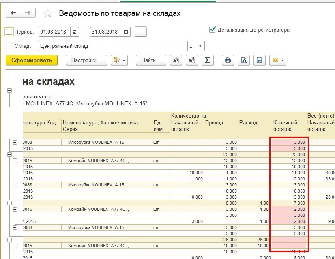The height and width of the screenshot is (259, 335).
Task: Uncheck Детализация до регистратора
Action: point(212,30)
